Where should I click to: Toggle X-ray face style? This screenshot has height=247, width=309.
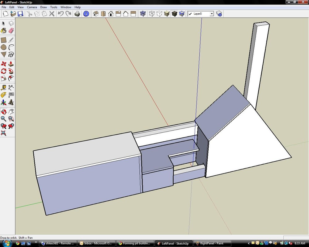143,14
